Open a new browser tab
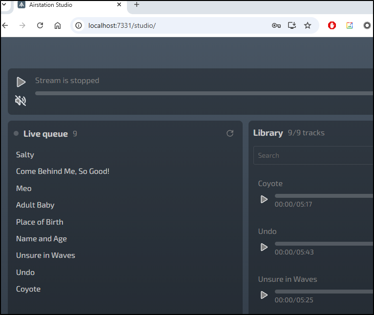Screen dimensions: 374x315 (137, 4)
